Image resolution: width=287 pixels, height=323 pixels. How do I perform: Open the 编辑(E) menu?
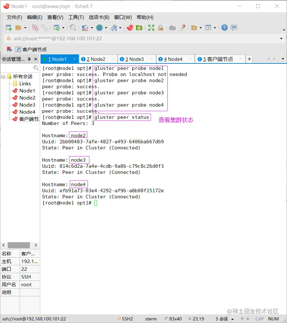pos(35,17)
